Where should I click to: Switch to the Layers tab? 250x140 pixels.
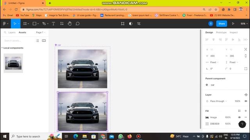click(x=12, y=32)
